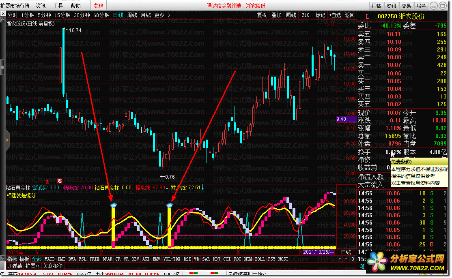The image size is (452, 278).
Task: Click the date label 2021/10/25
Action: coord(318,252)
